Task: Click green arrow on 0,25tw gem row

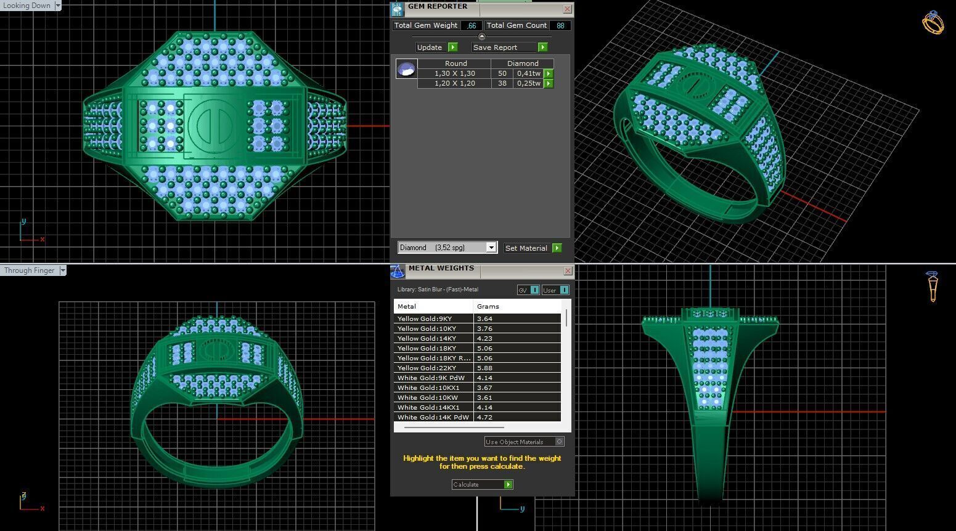Action: click(549, 83)
